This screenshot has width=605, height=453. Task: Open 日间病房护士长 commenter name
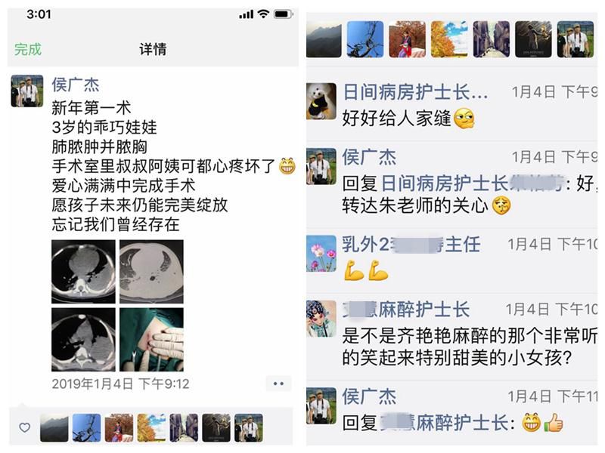coord(415,91)
